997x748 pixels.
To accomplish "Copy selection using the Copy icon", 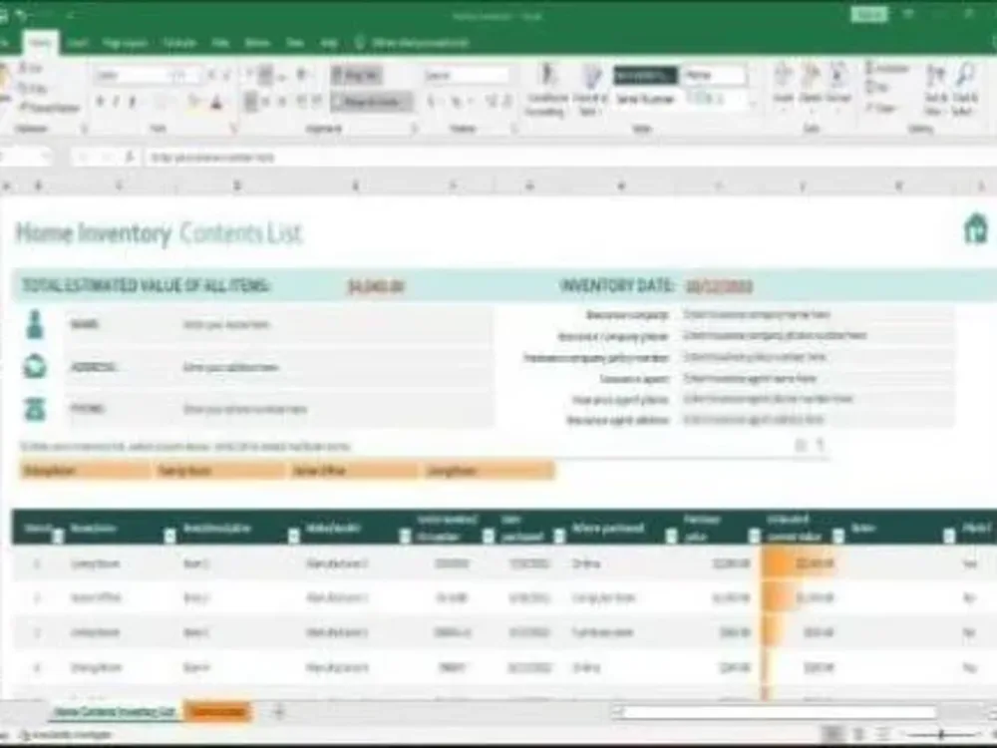I will point(31,89).
